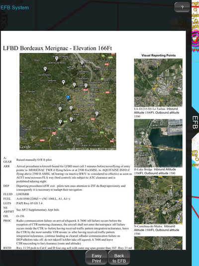The height and width of the screenshot is (266, 199).
Task: Click the H-Lake Bridge altitude caption
Action: tap(155, 171)
